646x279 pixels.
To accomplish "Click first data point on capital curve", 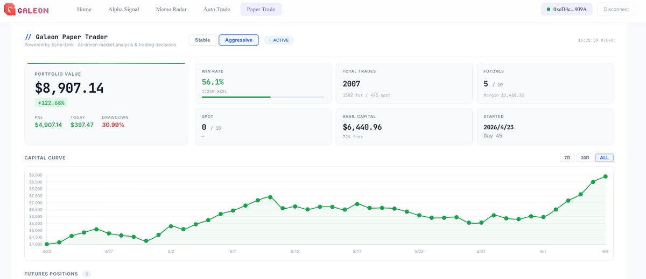I will pyautogui.click(x=47, y=244).
